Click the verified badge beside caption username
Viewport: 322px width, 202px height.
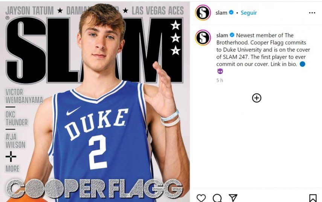(232, 35)
